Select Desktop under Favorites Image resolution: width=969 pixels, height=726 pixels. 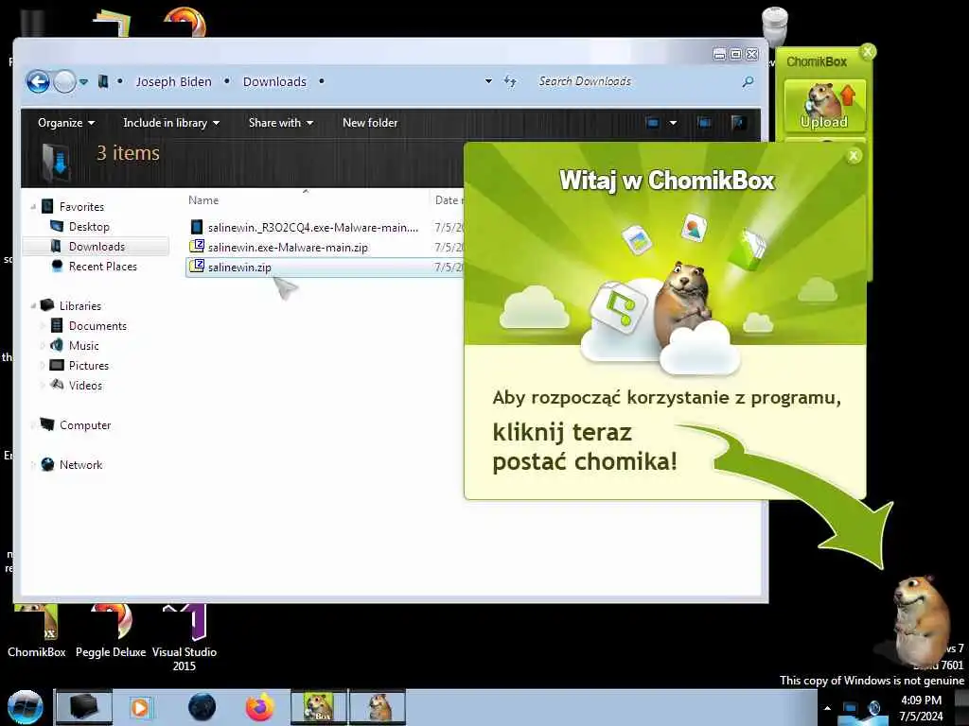89,227
